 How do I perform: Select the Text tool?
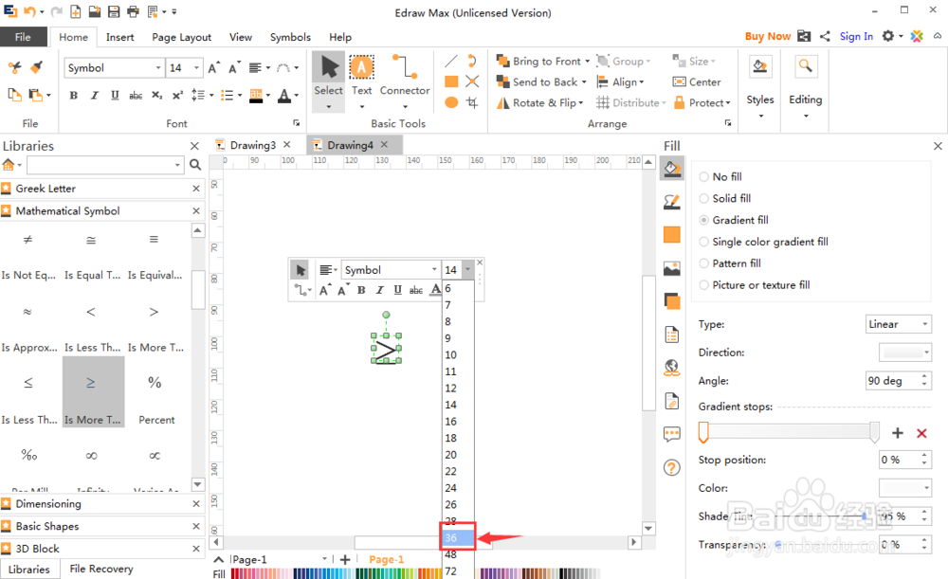(361, 81)
